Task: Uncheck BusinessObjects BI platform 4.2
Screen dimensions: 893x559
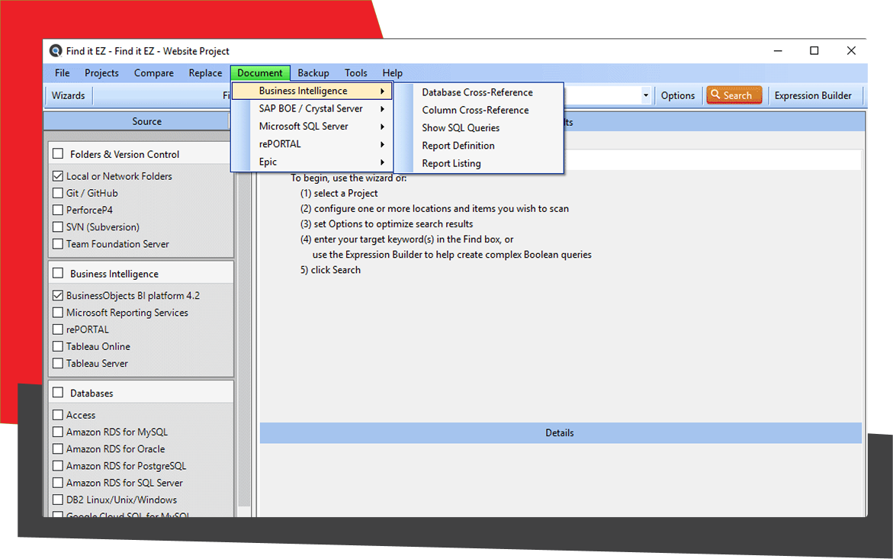Action: [x=58, y=295]
